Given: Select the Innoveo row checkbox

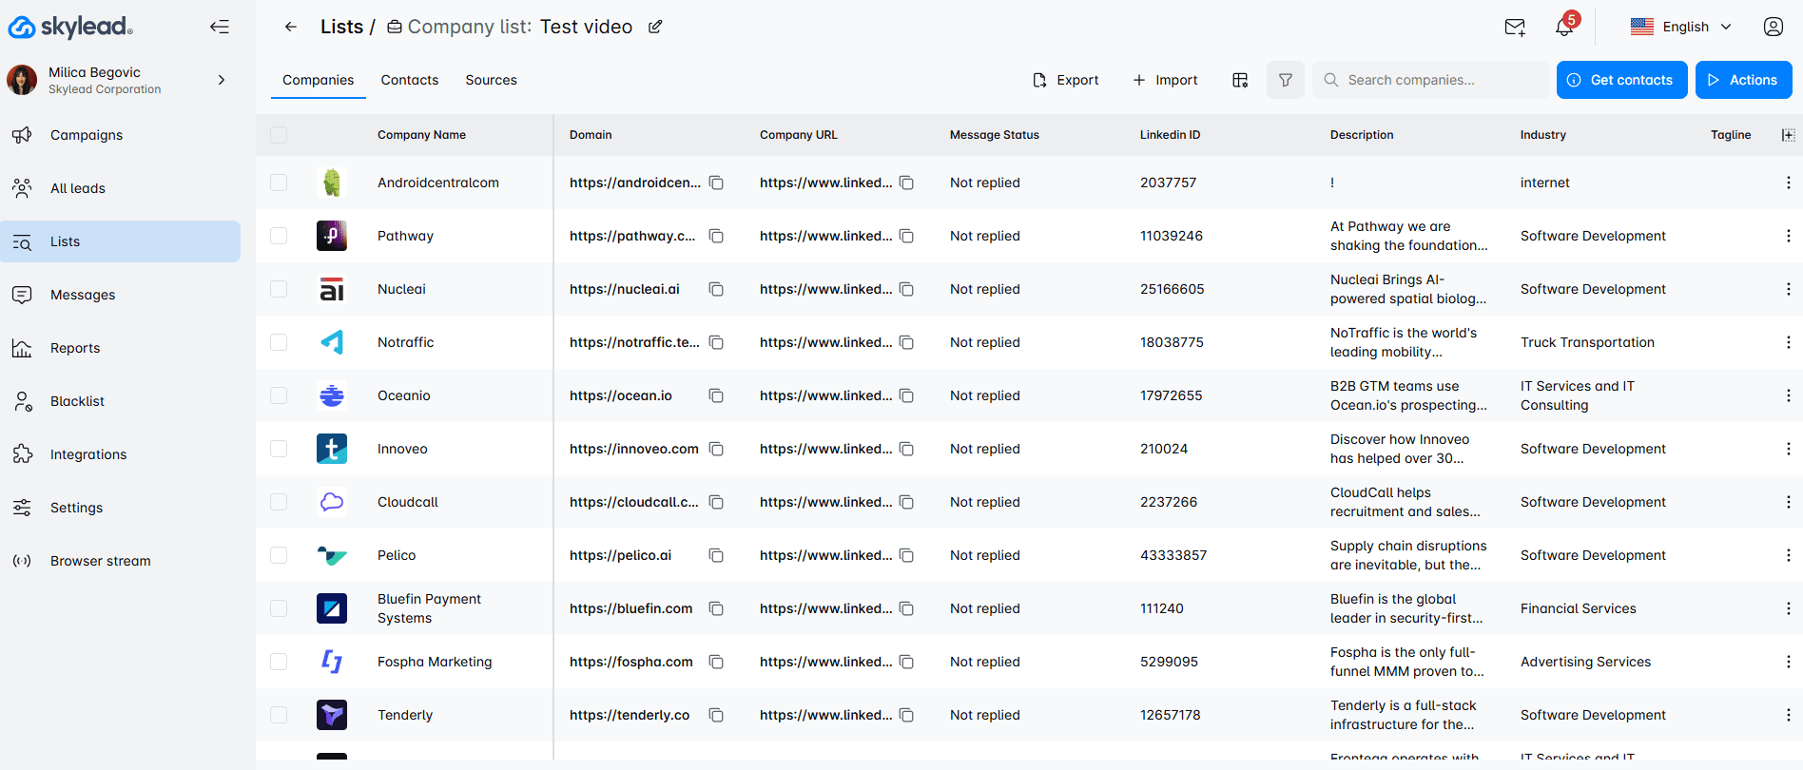Looking at the screenshot, I should point(279,449).
